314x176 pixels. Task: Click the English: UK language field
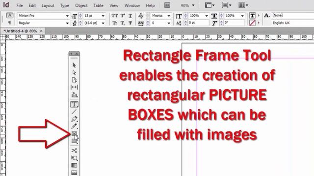coord(292,23)
